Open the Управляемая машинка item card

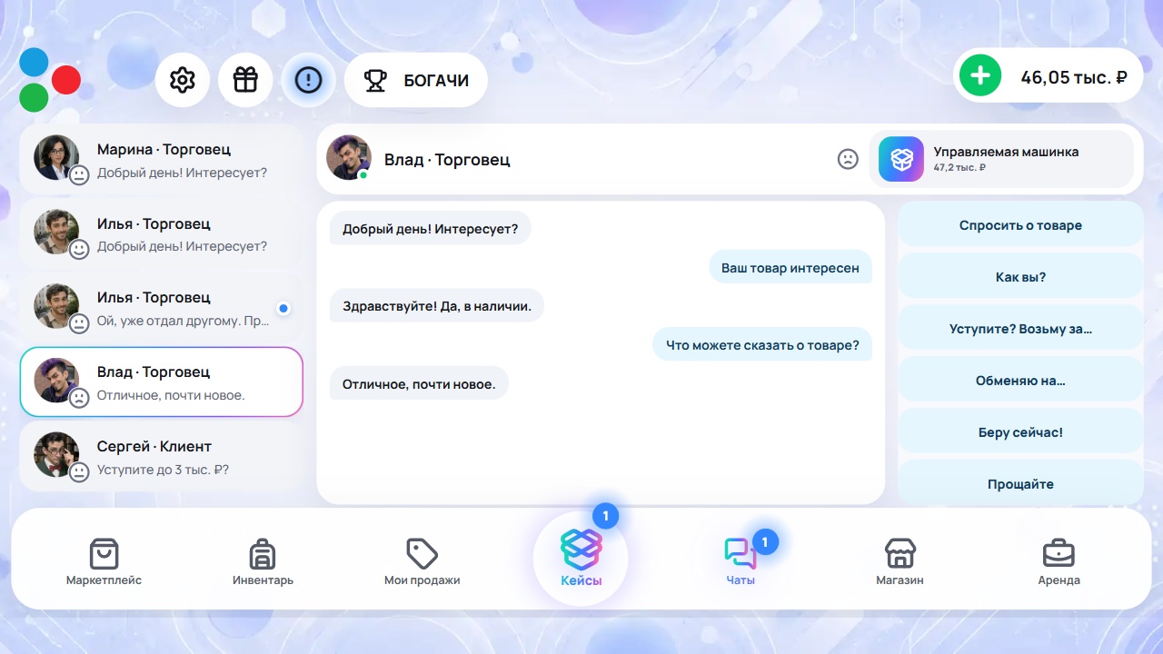tap(1002, 159)
